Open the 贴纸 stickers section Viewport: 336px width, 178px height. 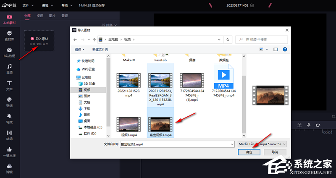9,102
